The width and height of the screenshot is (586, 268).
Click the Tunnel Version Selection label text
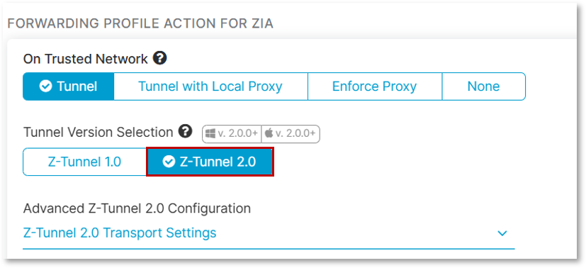tap(98, 132)
